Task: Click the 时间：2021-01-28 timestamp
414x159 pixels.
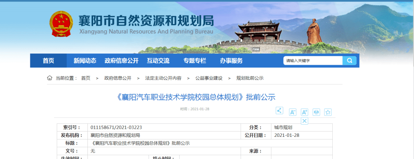Action: [195, 109]
